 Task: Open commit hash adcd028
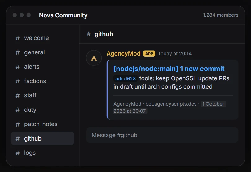[x=125, y=78]
